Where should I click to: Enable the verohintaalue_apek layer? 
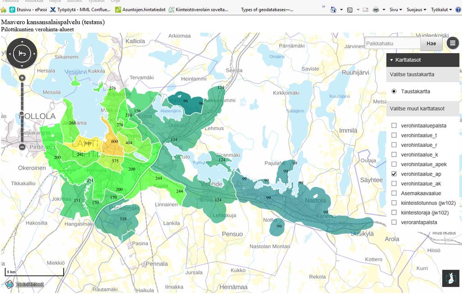point(394,164)
